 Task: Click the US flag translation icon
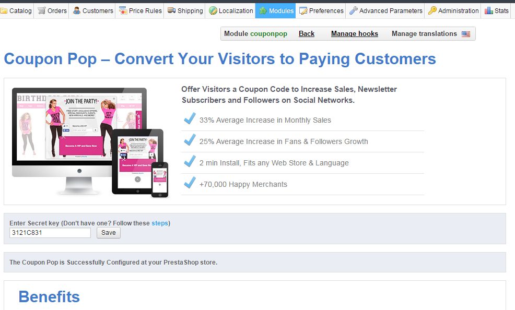click(465, 34)
